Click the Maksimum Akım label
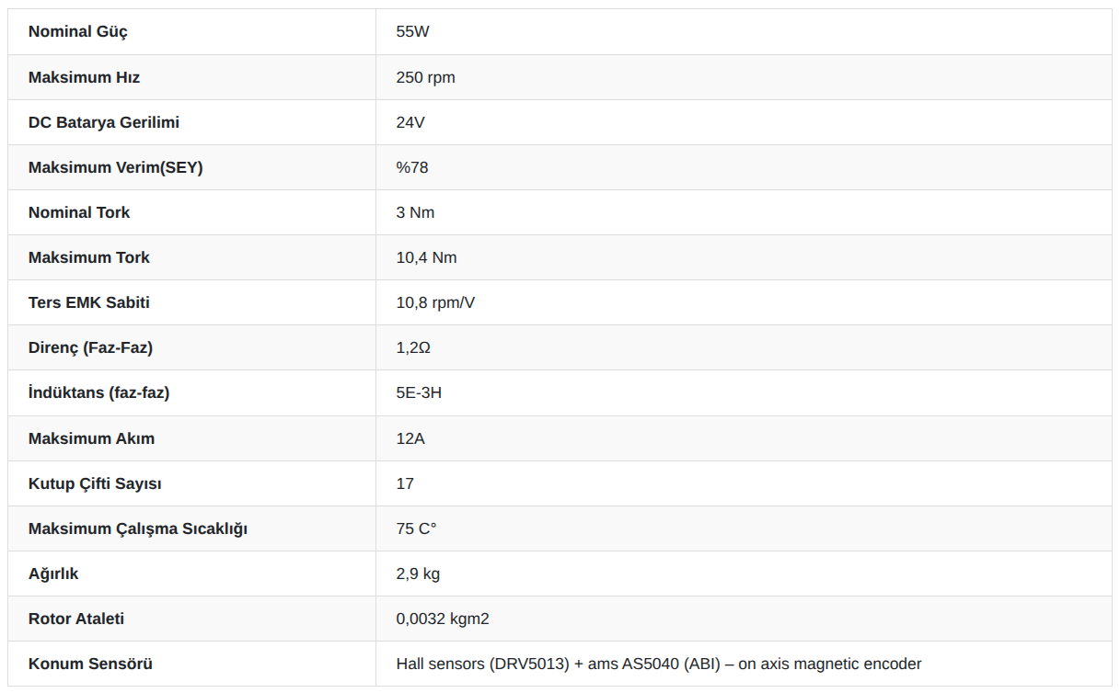Image resolution: width=1120 pixels, height=693 pixels. coord(91,438)
